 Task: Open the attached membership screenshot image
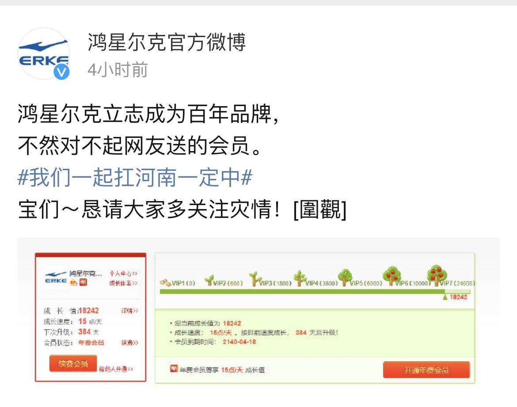click(x=258, y=317)
